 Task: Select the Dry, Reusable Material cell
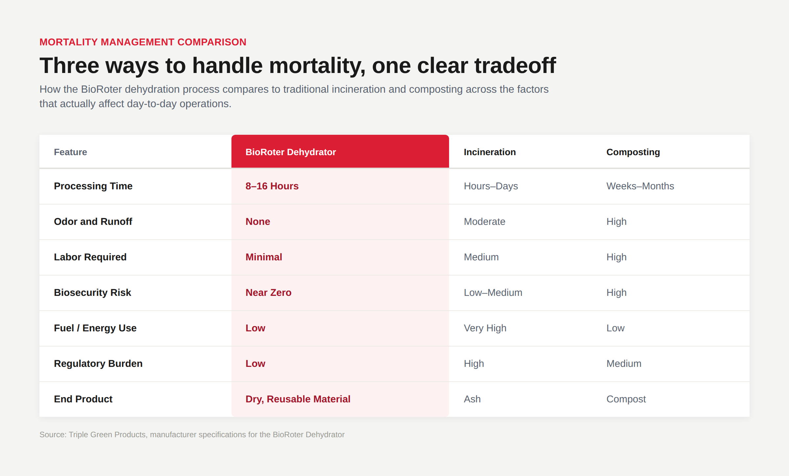[298, 399]
